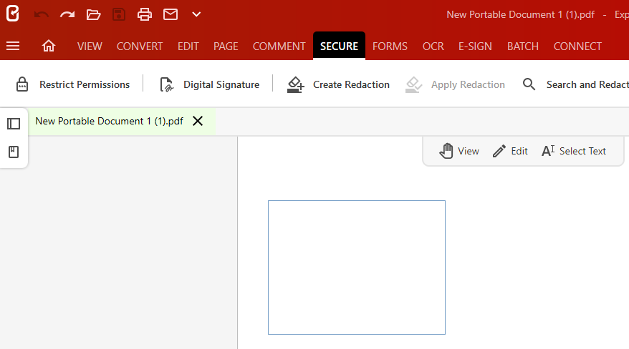Open the BATCH ribbon tab
629x349 pixels.
(x=523, y=46)
